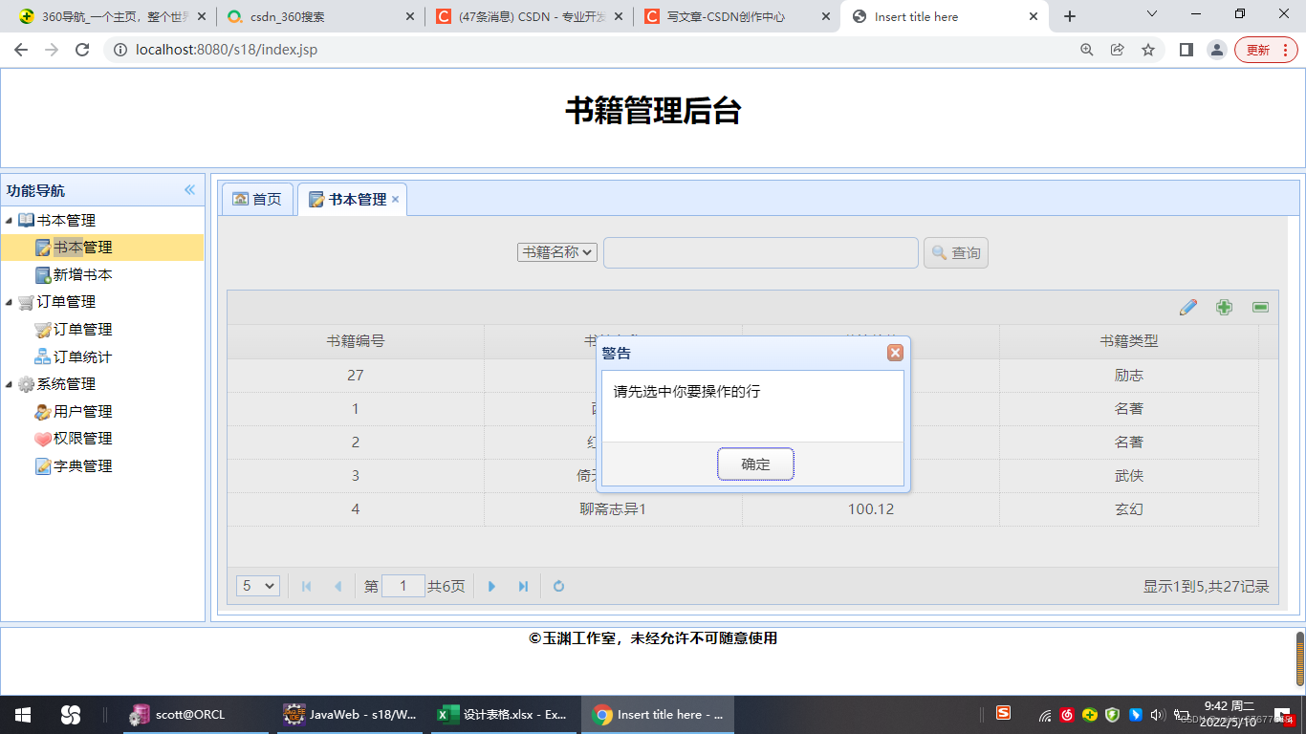Click the refresh icon in pagination bar
The width and height of the screenshot is (1306, 734).
coord(558,586)
